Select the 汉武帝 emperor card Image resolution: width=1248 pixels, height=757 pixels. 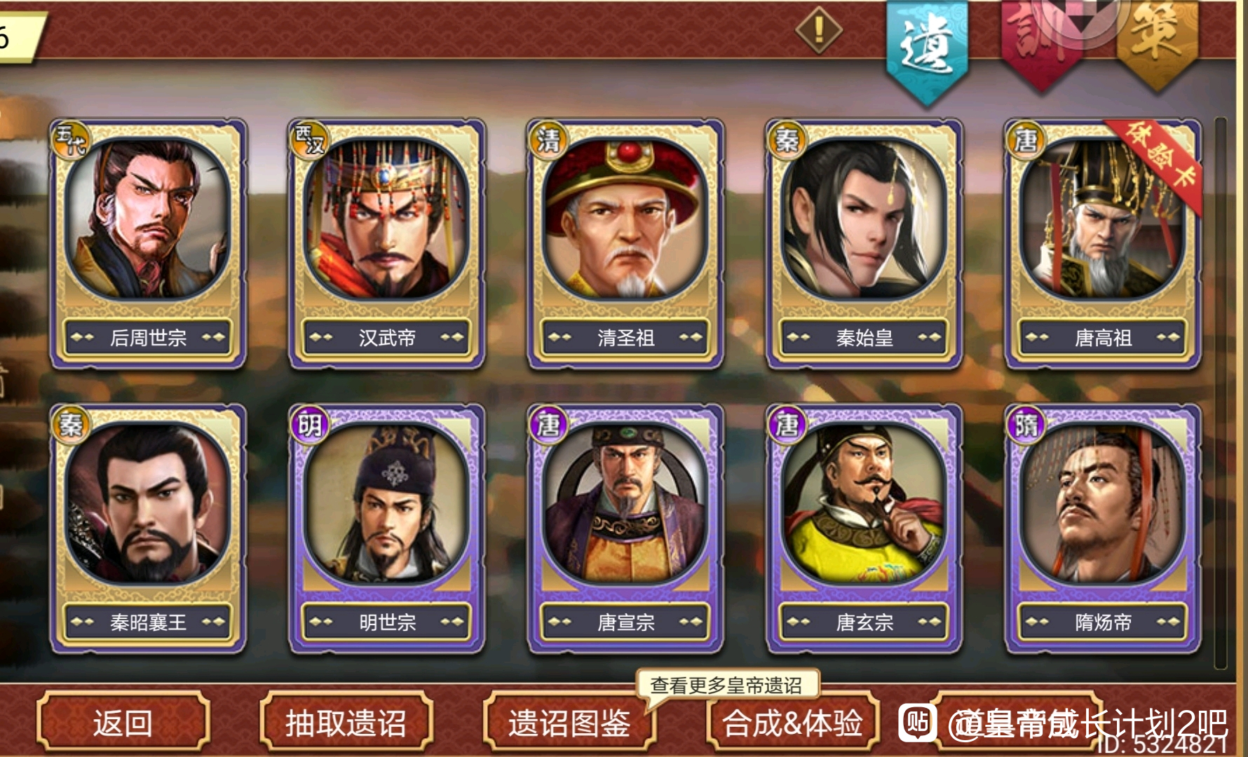[x=386, y=243]
